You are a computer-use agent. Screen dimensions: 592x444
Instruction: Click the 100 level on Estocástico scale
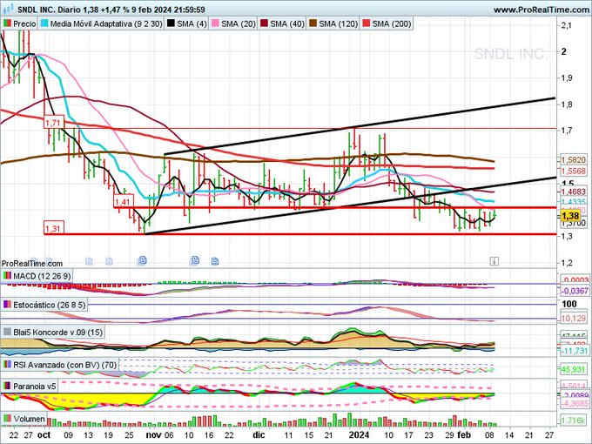569,304
